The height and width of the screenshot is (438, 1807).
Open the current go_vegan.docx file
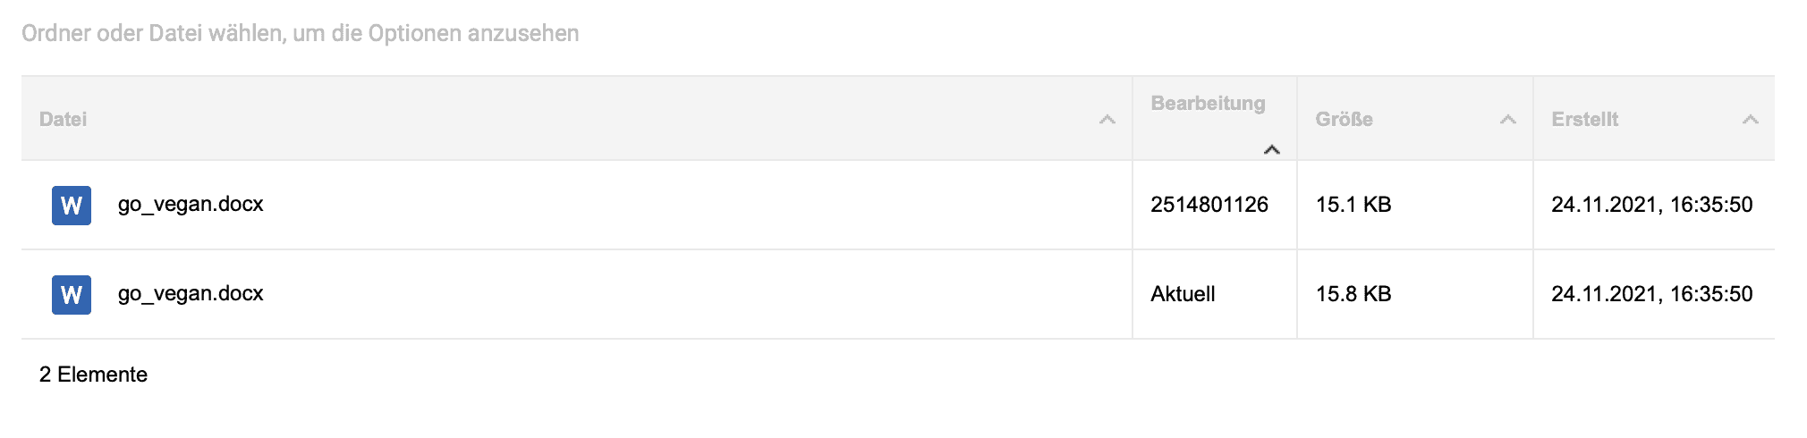pos(191,294)
